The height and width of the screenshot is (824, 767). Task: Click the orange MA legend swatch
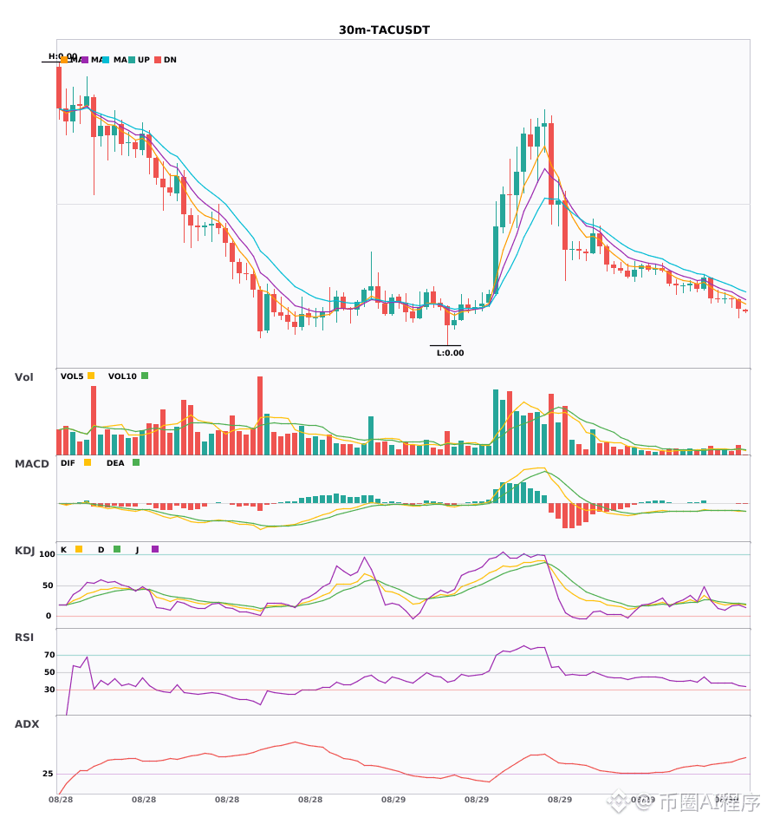pyautogui.click(x=64, y=60)
